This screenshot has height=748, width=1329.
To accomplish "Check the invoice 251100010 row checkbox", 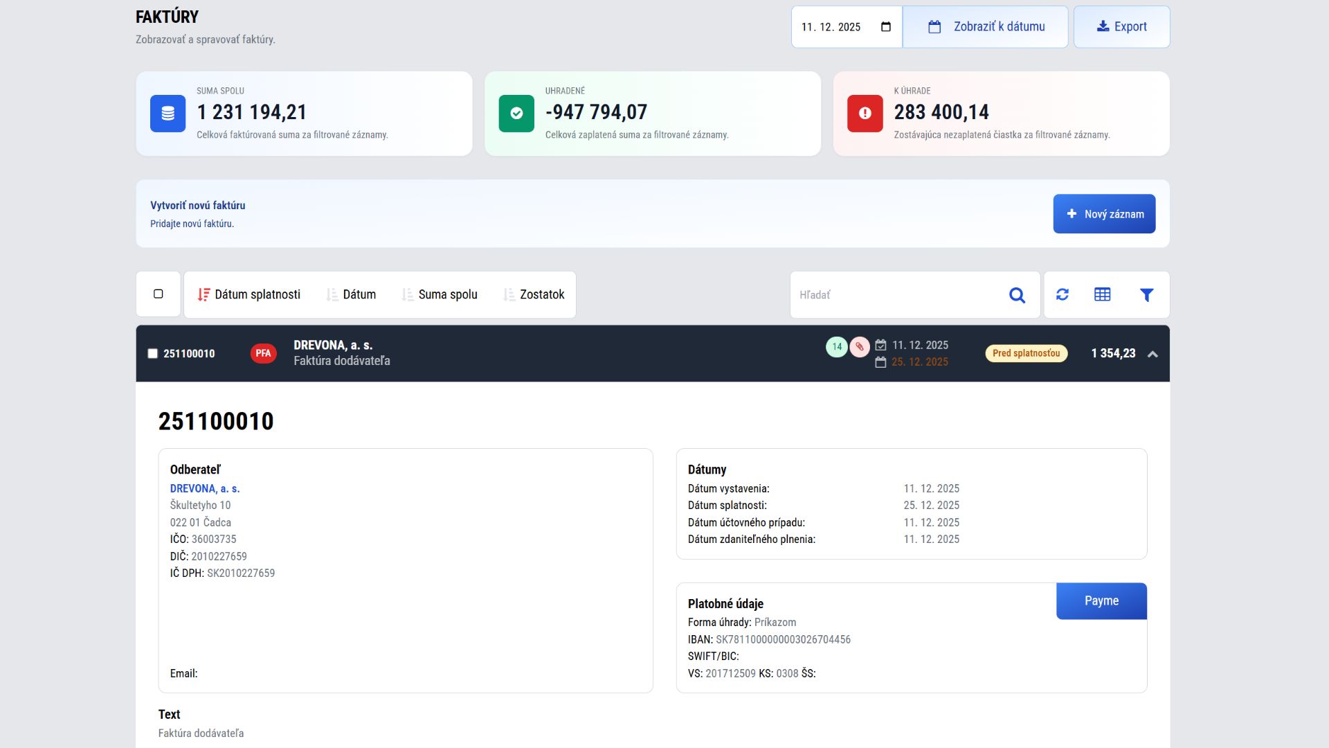I will tap(153, 353).
